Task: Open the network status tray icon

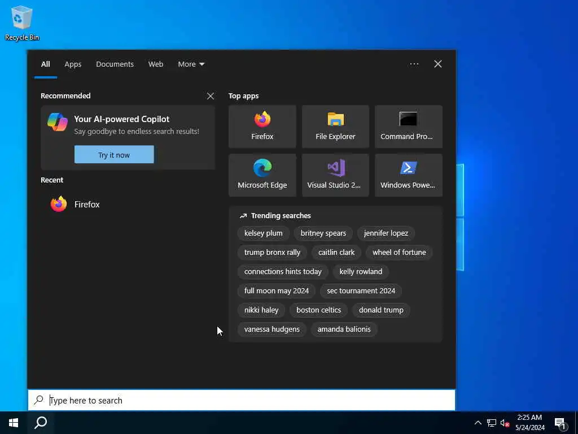Action: 492,423
